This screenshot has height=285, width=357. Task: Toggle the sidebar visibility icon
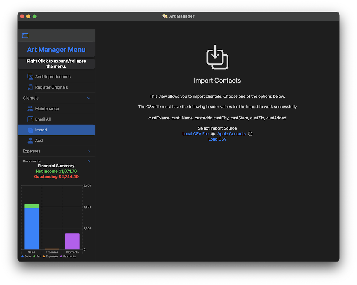click(x=25, y=36)
